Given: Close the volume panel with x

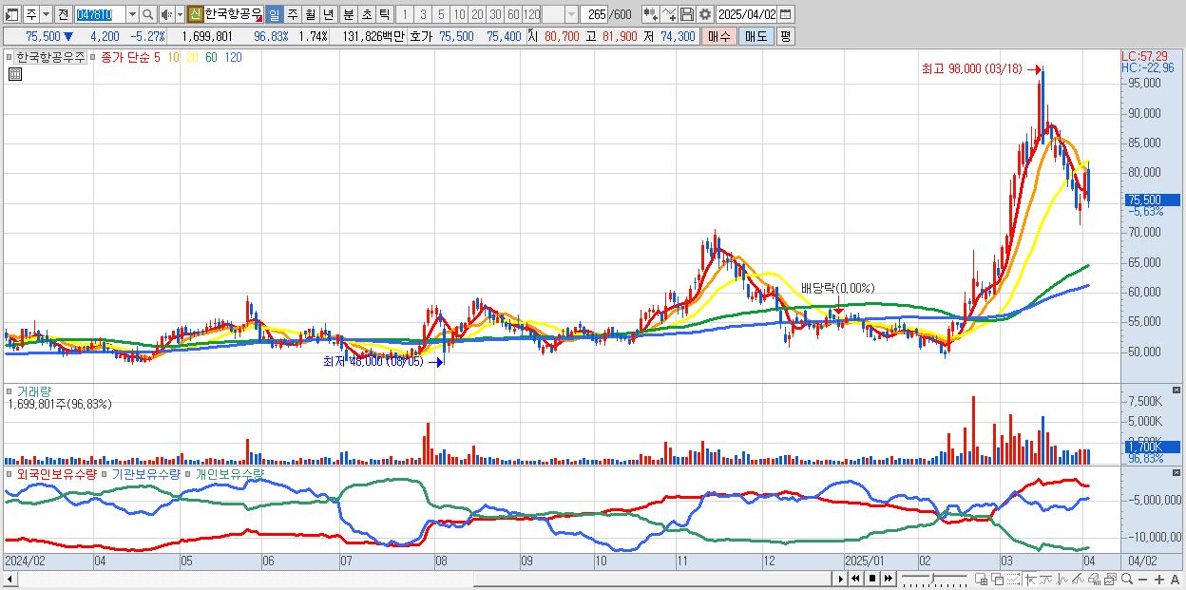Looking at the screenshot, I should pos(1177,390).
